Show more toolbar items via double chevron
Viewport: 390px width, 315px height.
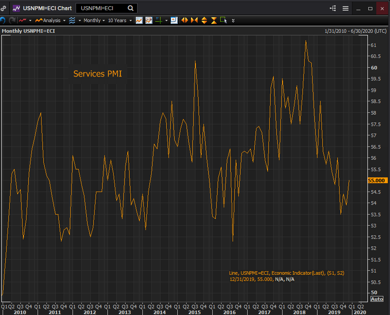click(x=233, y=20)
